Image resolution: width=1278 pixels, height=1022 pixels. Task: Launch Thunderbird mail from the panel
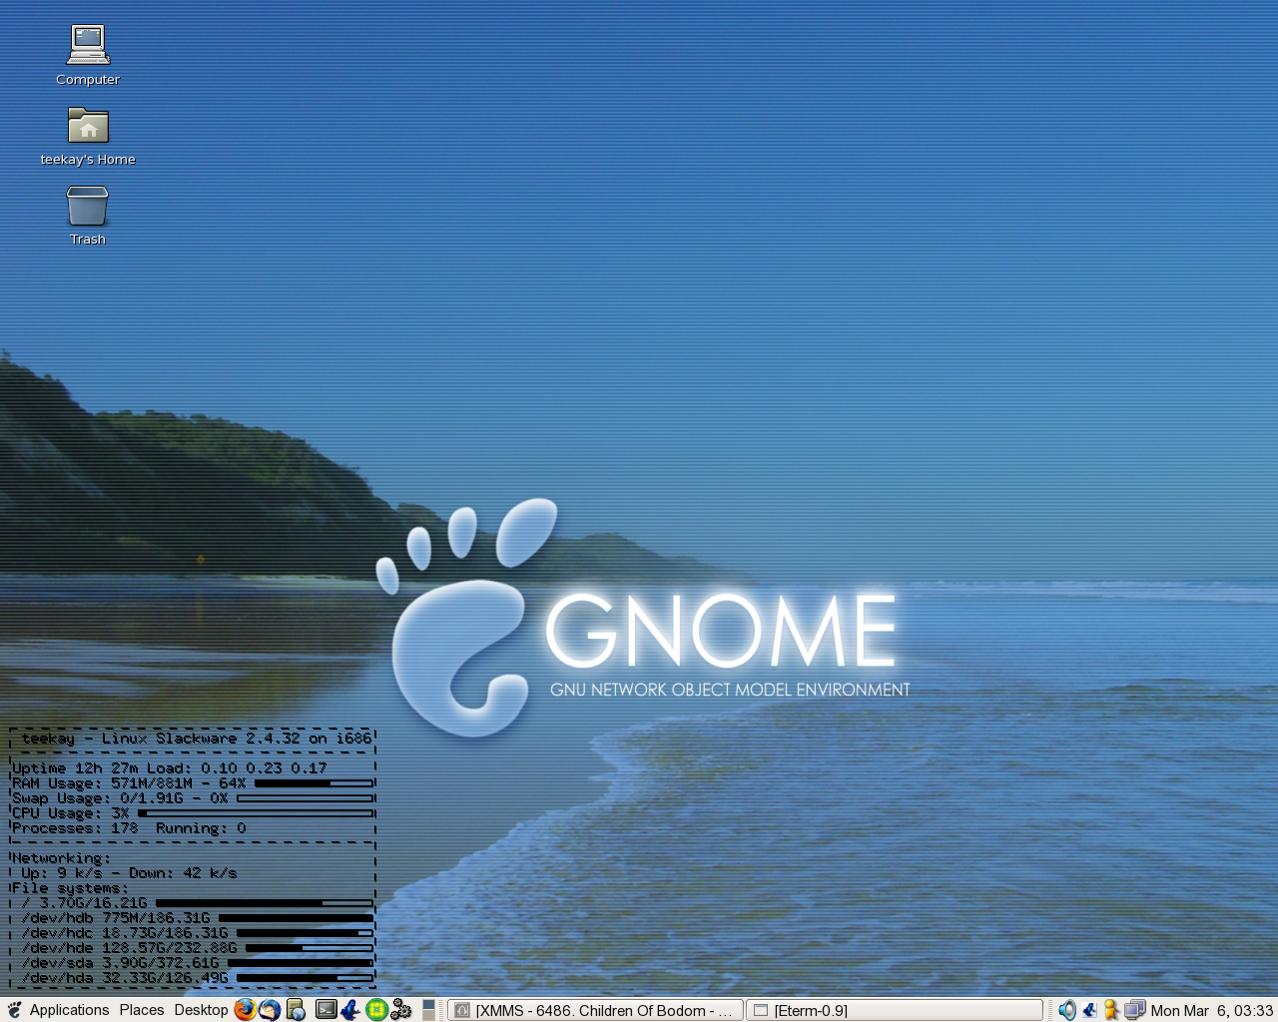tap(270, 1010)
